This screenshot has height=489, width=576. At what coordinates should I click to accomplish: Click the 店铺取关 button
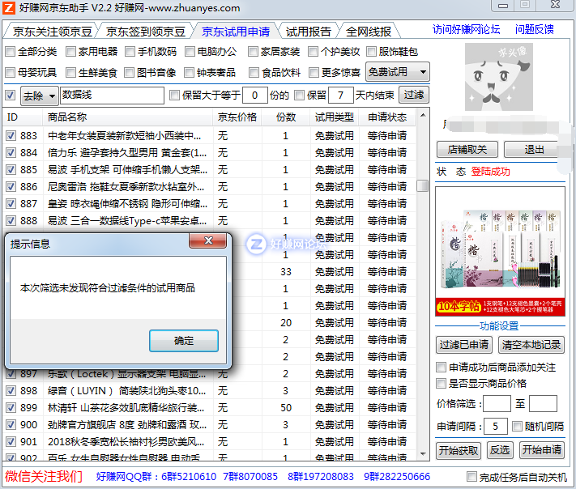tap(467, 150)
